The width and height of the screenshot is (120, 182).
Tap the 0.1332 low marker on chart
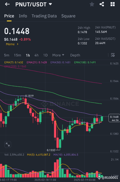coord(51,150)
